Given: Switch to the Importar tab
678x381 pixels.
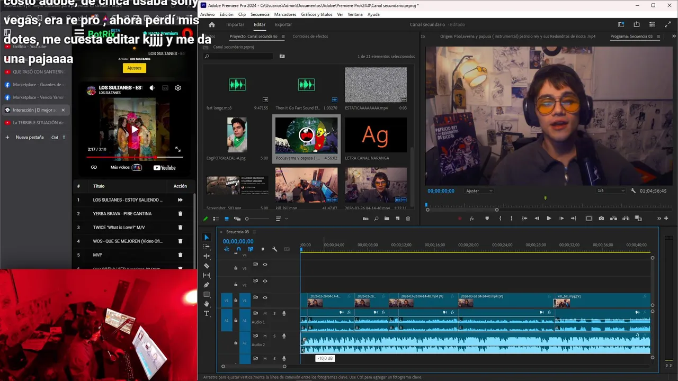Looking at the screenshot, I should (235, 24).
